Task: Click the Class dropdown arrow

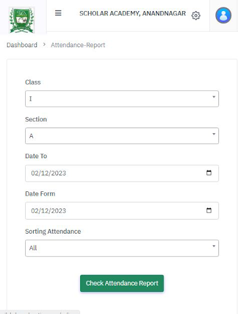Action: [214, 97]
